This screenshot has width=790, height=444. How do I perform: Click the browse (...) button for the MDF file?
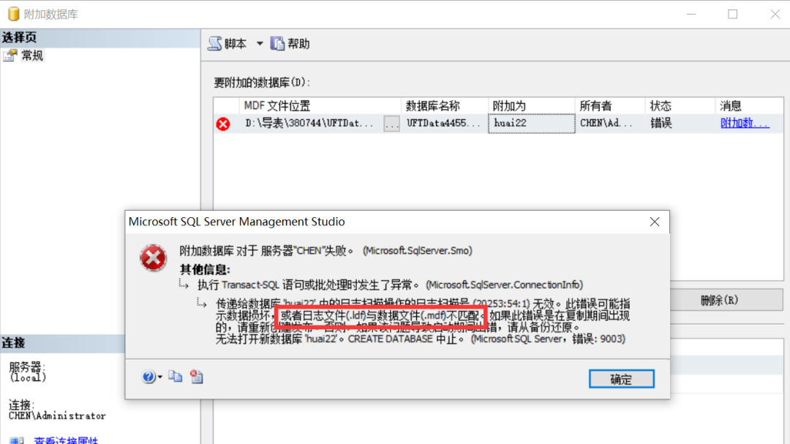(x=391, y=124)
